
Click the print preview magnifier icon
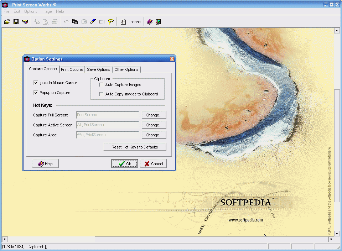pyautogui.click(x=45, y=22)
